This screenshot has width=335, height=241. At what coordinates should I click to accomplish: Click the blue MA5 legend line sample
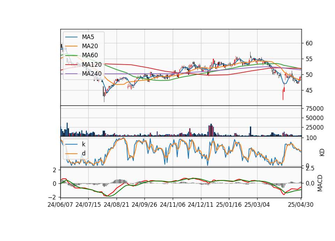click(x=71, y=37)
